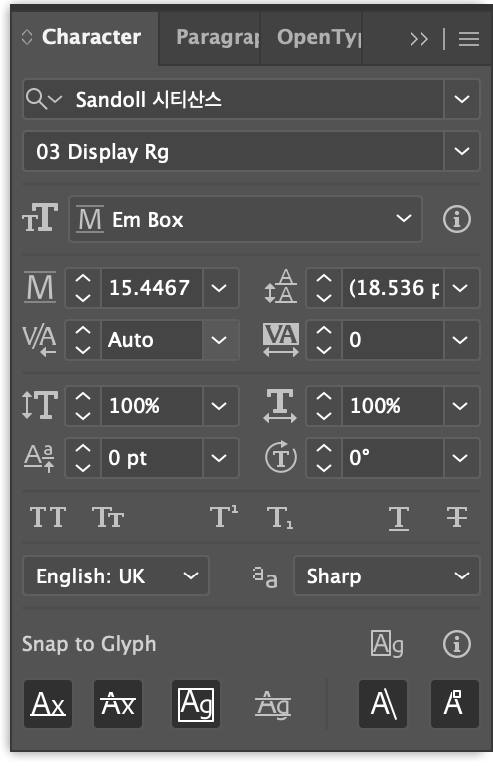The image size is (493, 766).
Task: Open the leading presets dropdown
Action: 461,288
